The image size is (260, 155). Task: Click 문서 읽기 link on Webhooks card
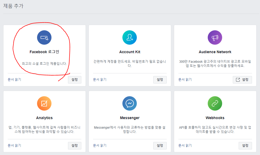click(x=185, y=146)
